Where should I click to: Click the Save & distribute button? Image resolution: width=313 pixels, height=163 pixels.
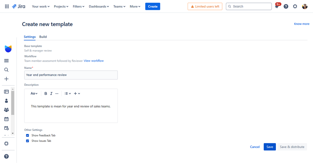(292, 147)
